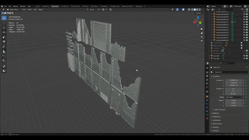Toggle Sun.001 viewport visibility eye

244,56
